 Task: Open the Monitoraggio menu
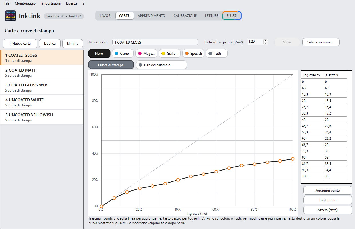tap(25, 3)
